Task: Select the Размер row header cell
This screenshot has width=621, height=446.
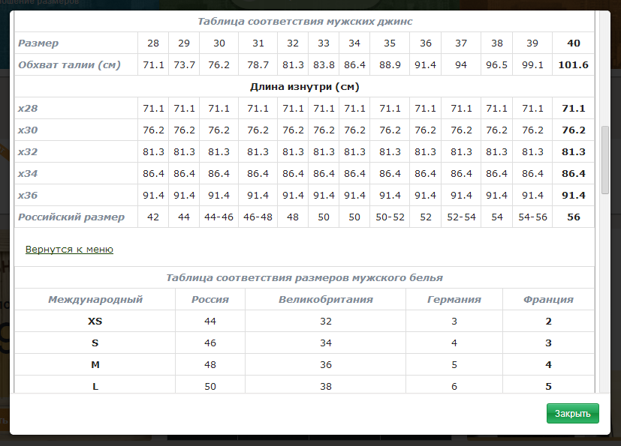Action: coord(38,43)
